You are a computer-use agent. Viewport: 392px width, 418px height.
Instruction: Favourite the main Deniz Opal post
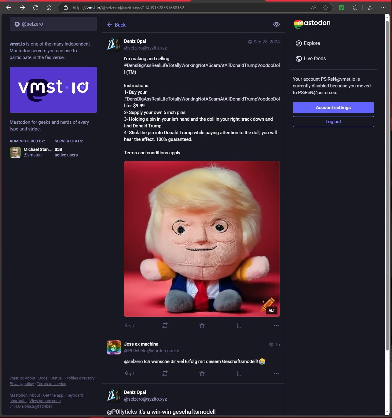coord(202,325)
